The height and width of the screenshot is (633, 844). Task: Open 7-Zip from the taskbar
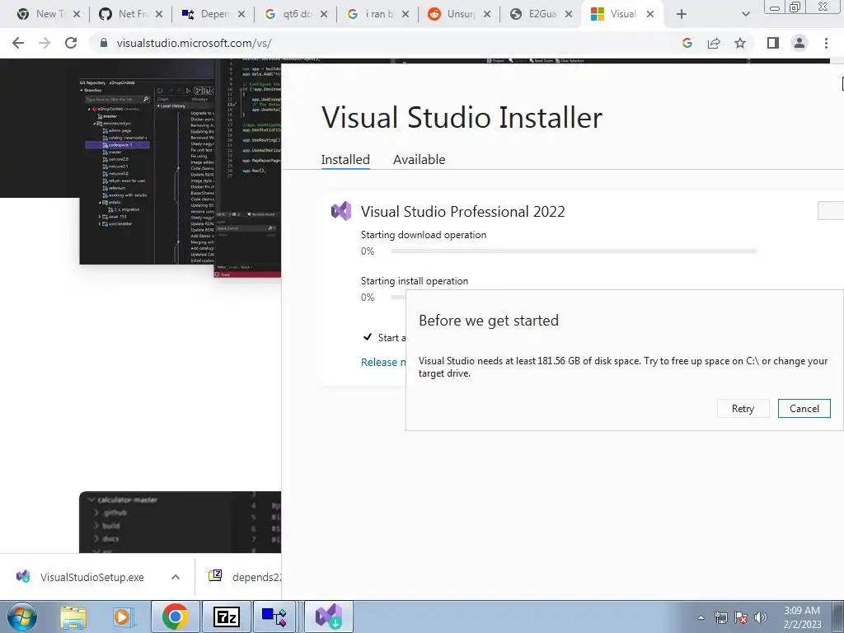[226, 617]
